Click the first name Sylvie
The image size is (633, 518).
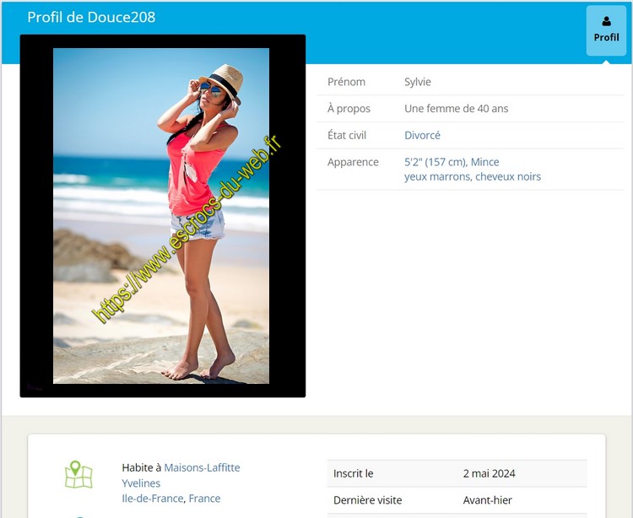(417, 82)
